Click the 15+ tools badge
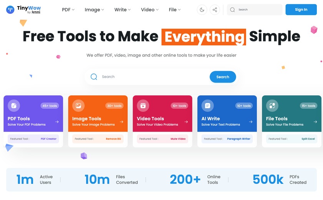 (308, 106)
